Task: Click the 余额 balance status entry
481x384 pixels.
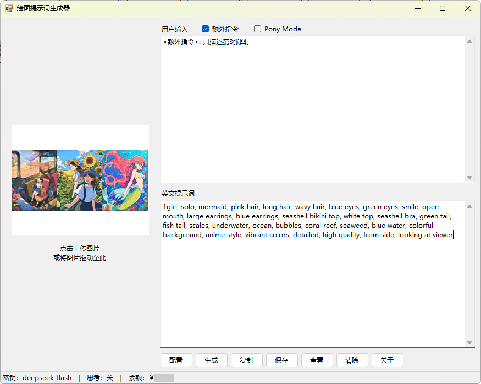Action: [151, 377]
